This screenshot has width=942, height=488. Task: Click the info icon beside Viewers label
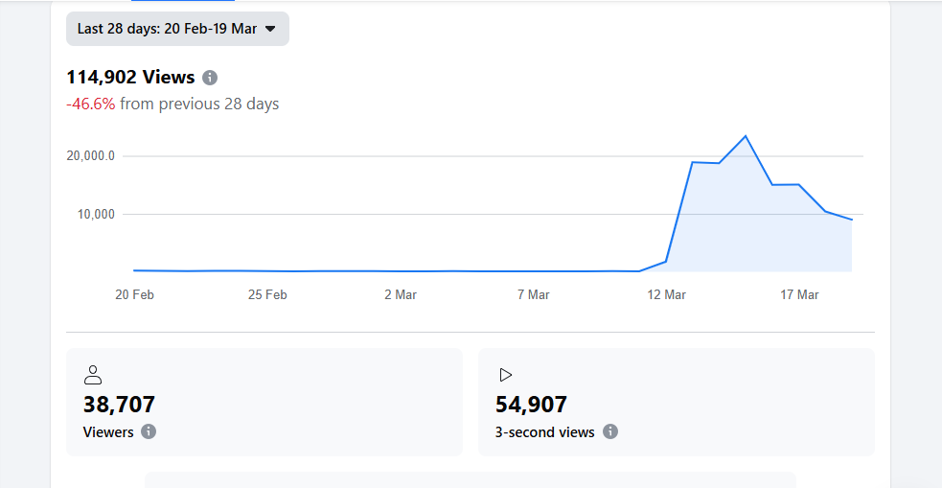[149, 432]
